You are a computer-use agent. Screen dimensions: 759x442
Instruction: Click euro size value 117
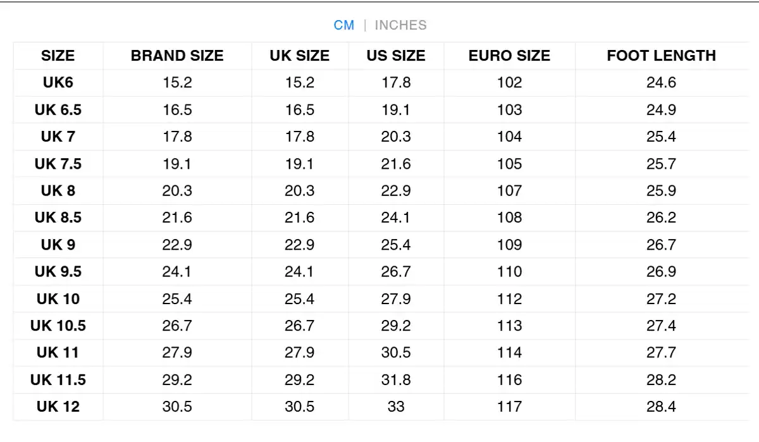(x=509, y=407)
